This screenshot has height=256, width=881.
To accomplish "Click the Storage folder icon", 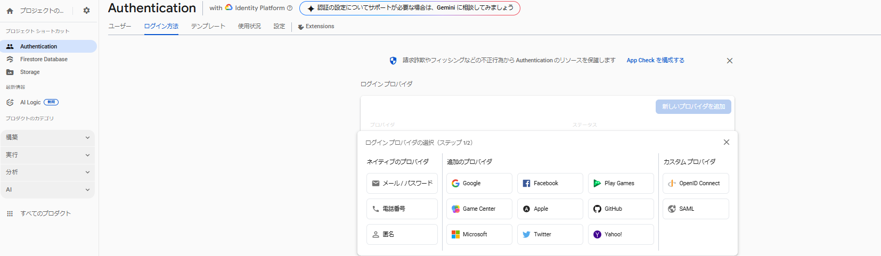I will click(x=10, y=72).
